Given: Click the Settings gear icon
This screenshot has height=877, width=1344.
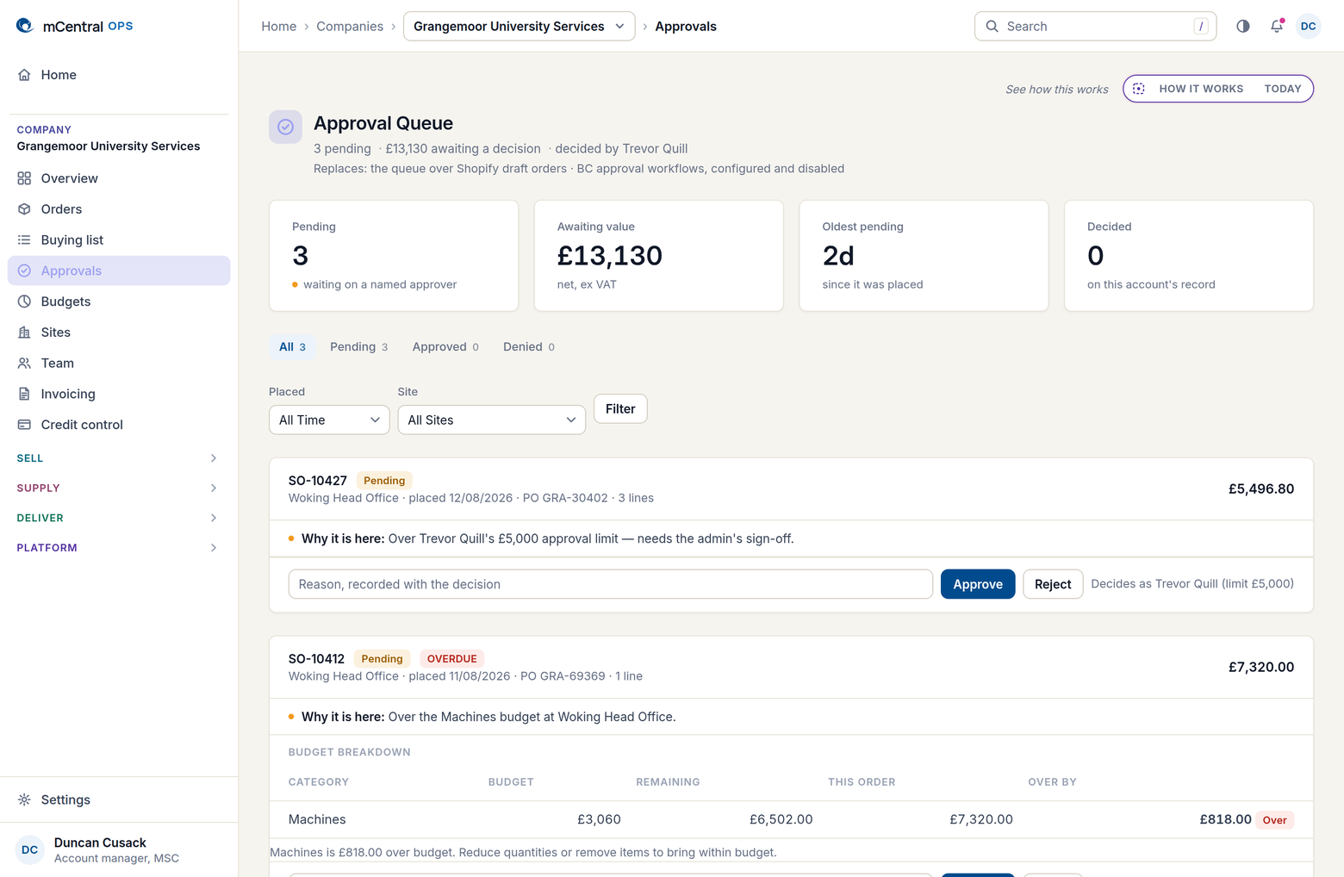Looking at the screenshot, I should click(x=24, y=799).
